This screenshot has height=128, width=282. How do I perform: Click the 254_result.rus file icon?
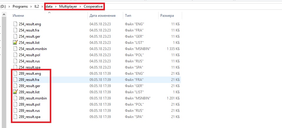(15, 61)
